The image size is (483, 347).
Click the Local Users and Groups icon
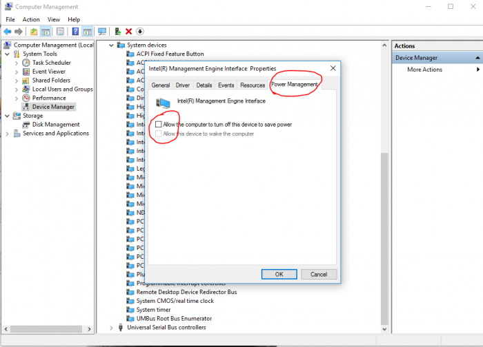click(26, 89)
